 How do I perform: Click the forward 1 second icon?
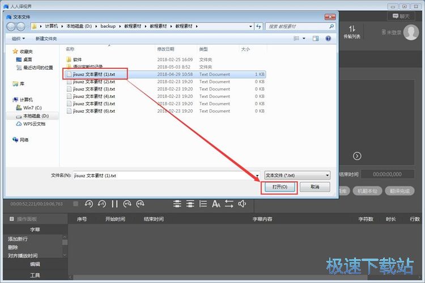tap(127, 204)
